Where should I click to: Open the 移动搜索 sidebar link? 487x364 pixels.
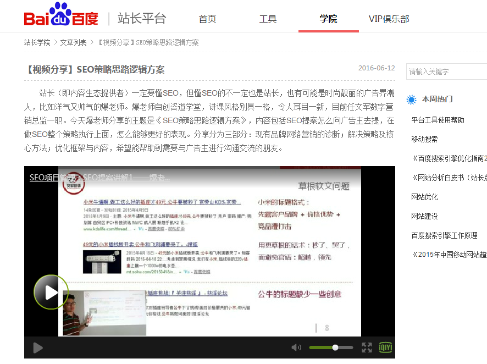pos(424,139)
